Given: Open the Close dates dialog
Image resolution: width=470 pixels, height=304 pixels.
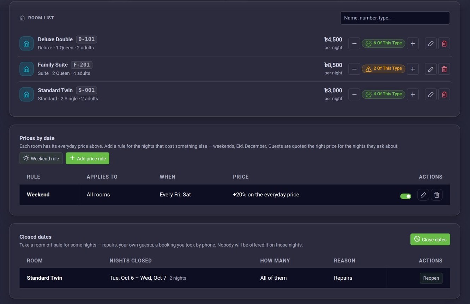Looking at the screenshot, I should [x=430, y=239].
